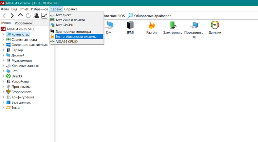
Task: Select the AIDA64 v6.25.5400 root node
Action: point(18,29)
